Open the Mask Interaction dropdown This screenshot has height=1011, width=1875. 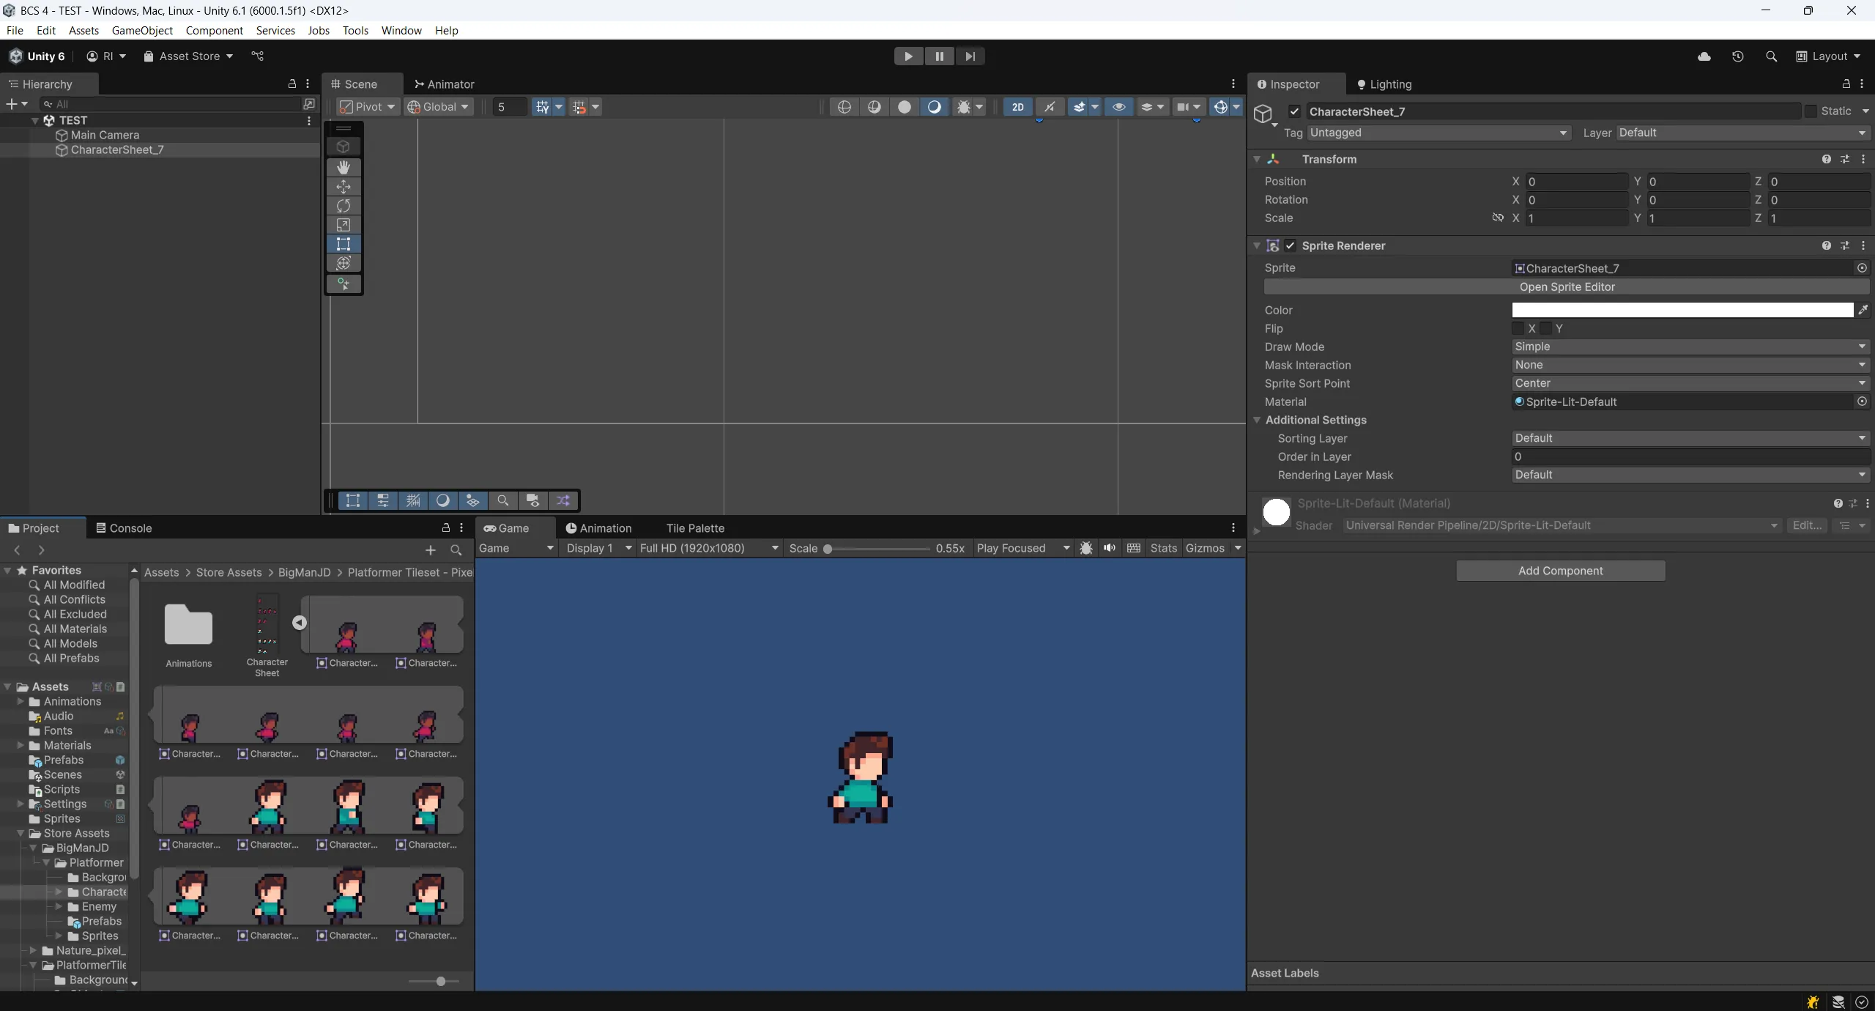(x=1690, y=365)
